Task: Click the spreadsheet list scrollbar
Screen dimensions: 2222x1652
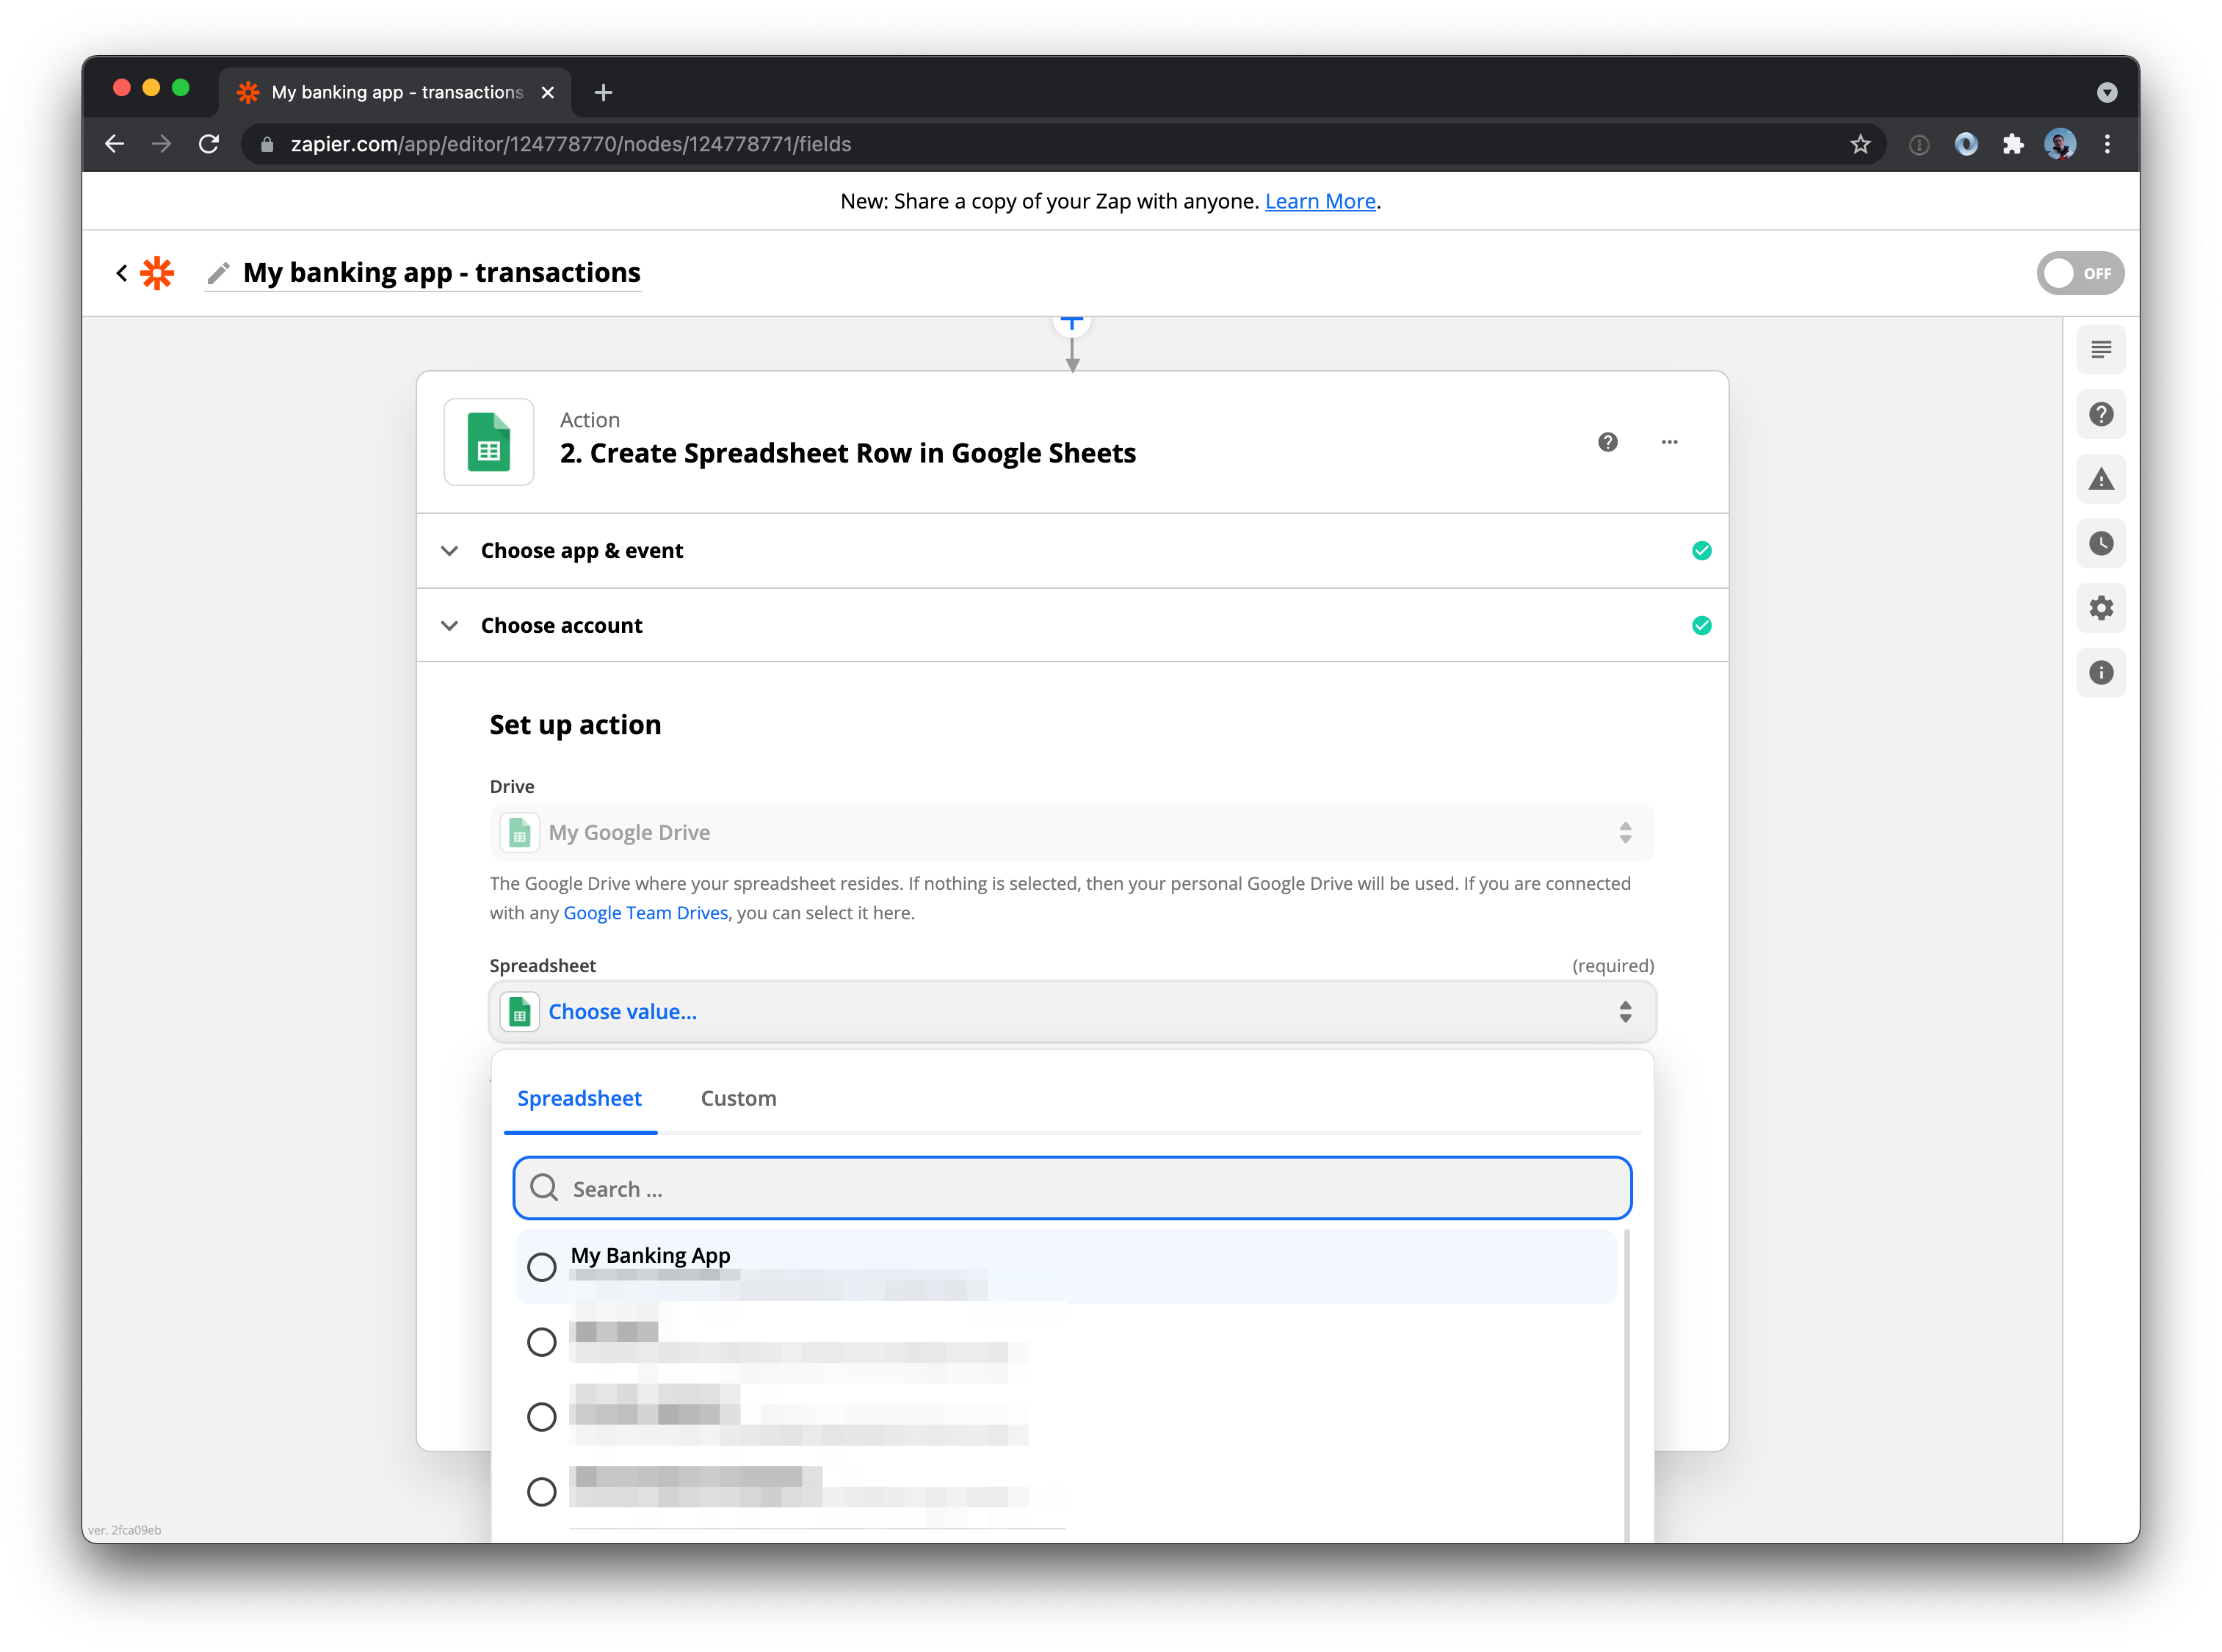Action: (1627, 1386)
